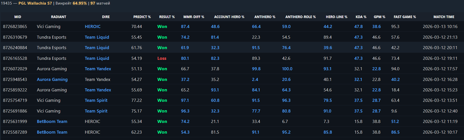This screenshot has height=140, width=464.
Task: Sort by the ACCOUNT-HERO % column header
Action: click(x=229, y=17)
